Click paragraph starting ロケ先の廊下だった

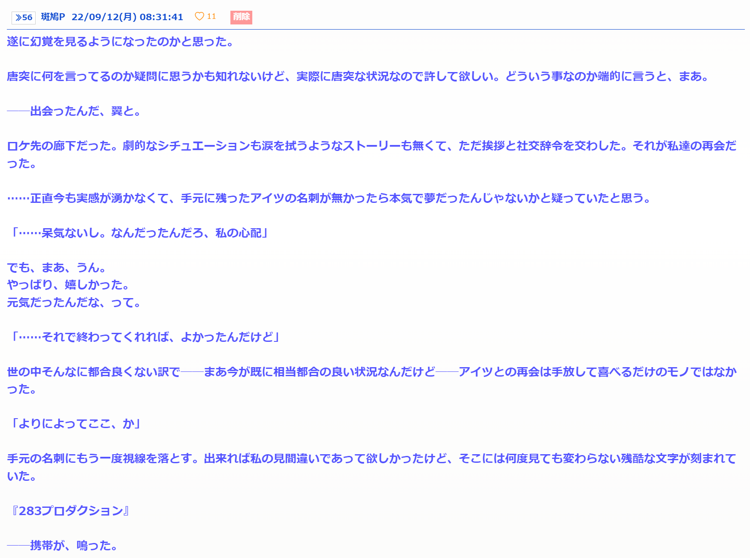pyautogui.click(x=372, y=154)
